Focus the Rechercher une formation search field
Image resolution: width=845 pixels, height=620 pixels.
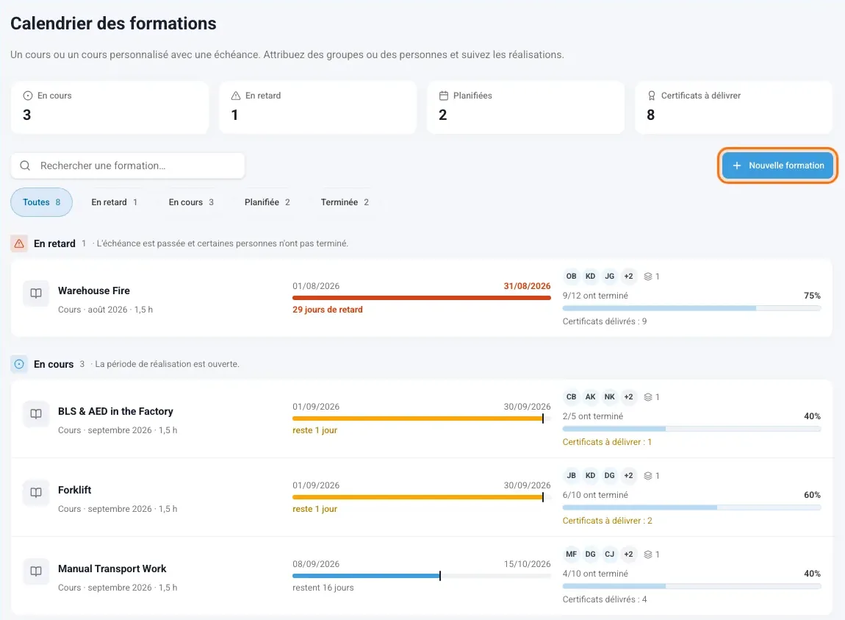(128, 165)
